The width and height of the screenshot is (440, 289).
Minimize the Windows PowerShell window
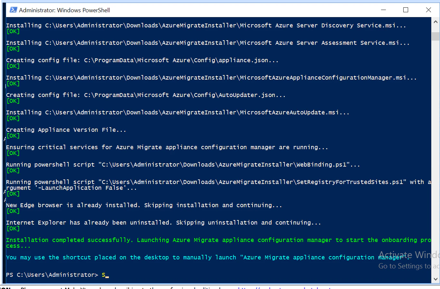383,10
